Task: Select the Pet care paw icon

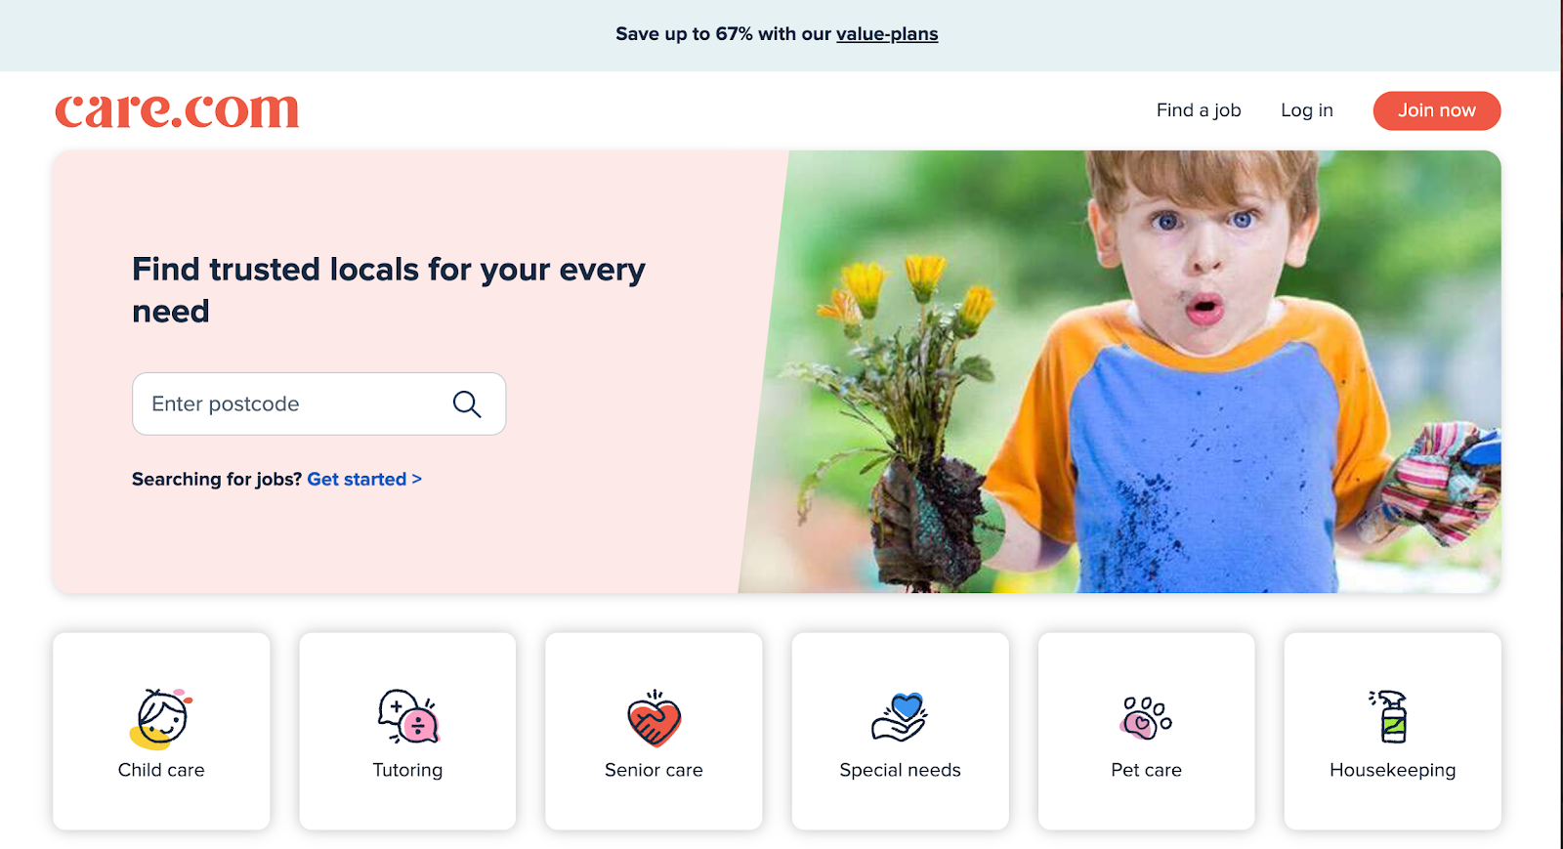Action: (x=1146, y=718)
